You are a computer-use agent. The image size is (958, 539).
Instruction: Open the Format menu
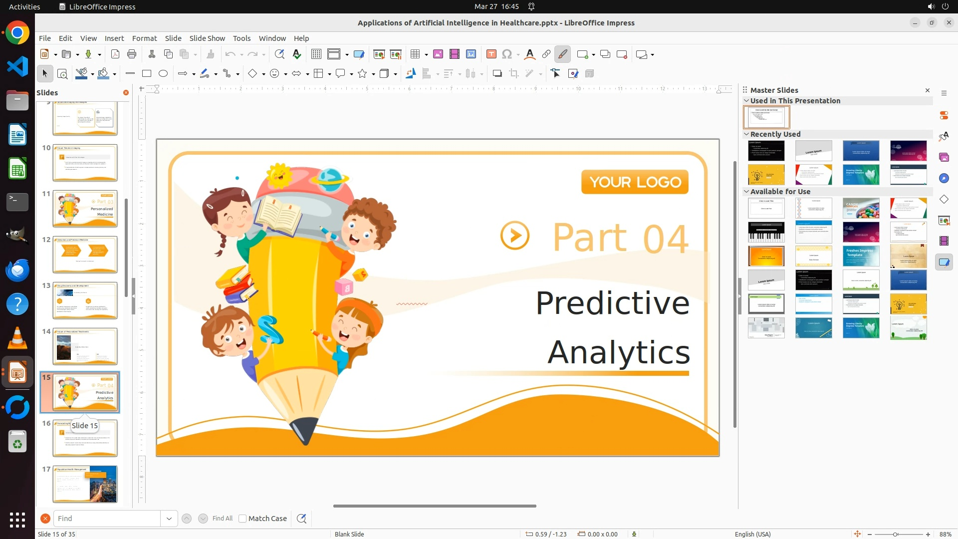pyautogui.click(x=144, y=38)
